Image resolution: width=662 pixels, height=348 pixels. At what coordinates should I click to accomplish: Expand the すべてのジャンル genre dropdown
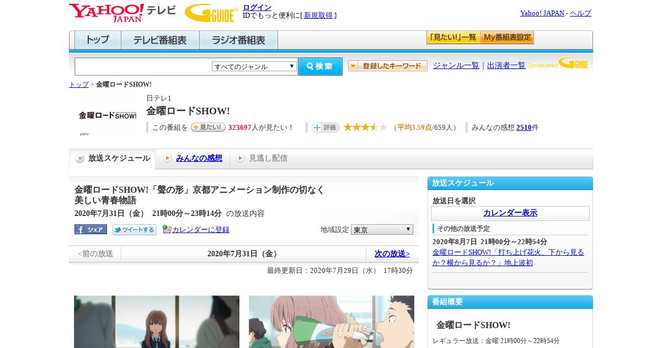(254, 66)
